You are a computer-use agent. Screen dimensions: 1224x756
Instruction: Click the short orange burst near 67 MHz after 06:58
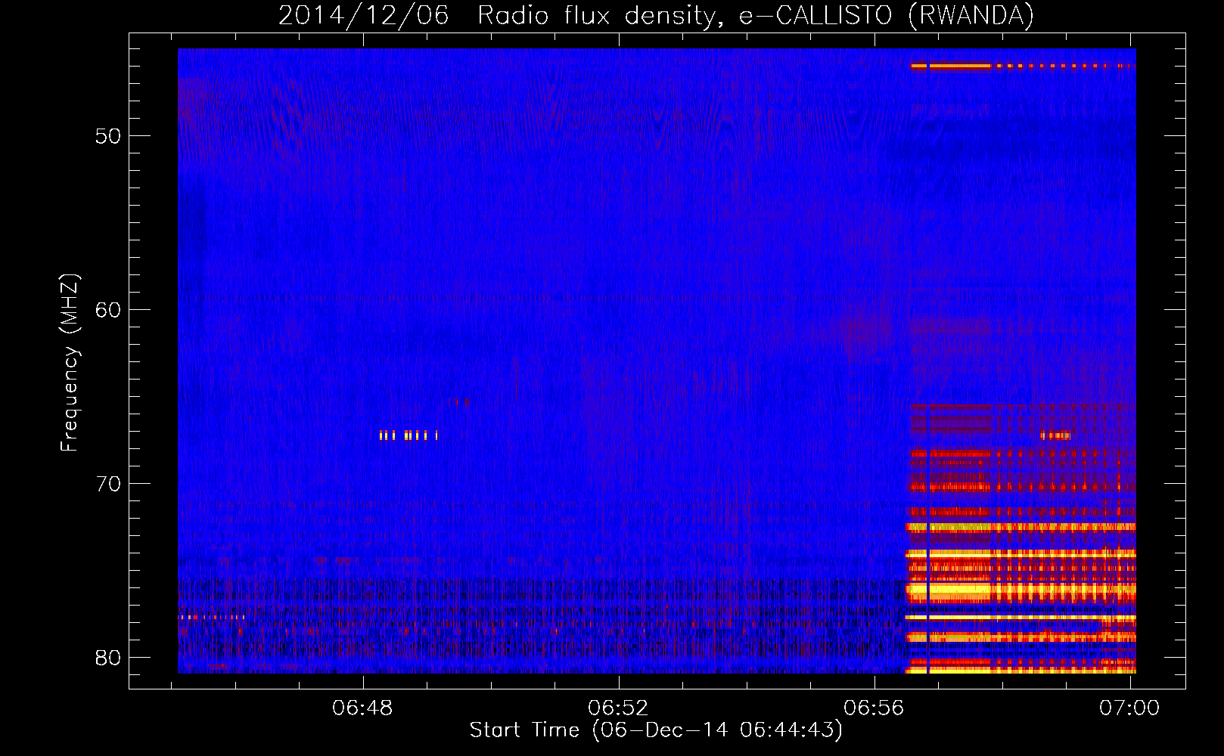click(x=1055, y=435)
